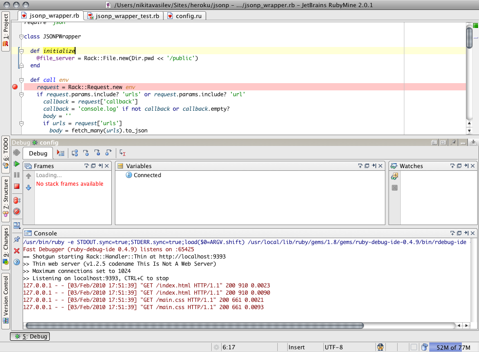Toggle floating mode for the Debug tool window

[434, 143]
